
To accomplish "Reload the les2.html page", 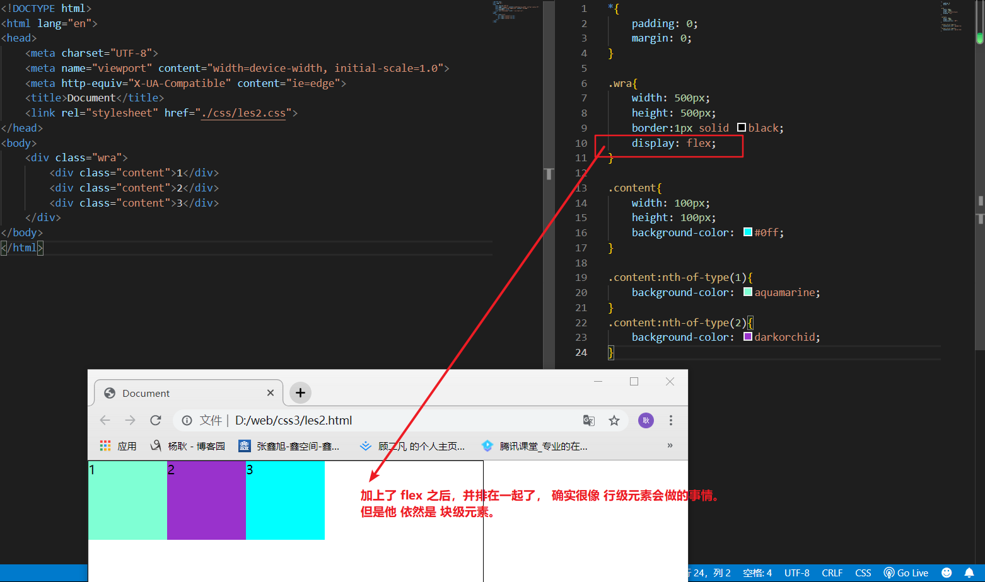I will (x=156, y=420).
